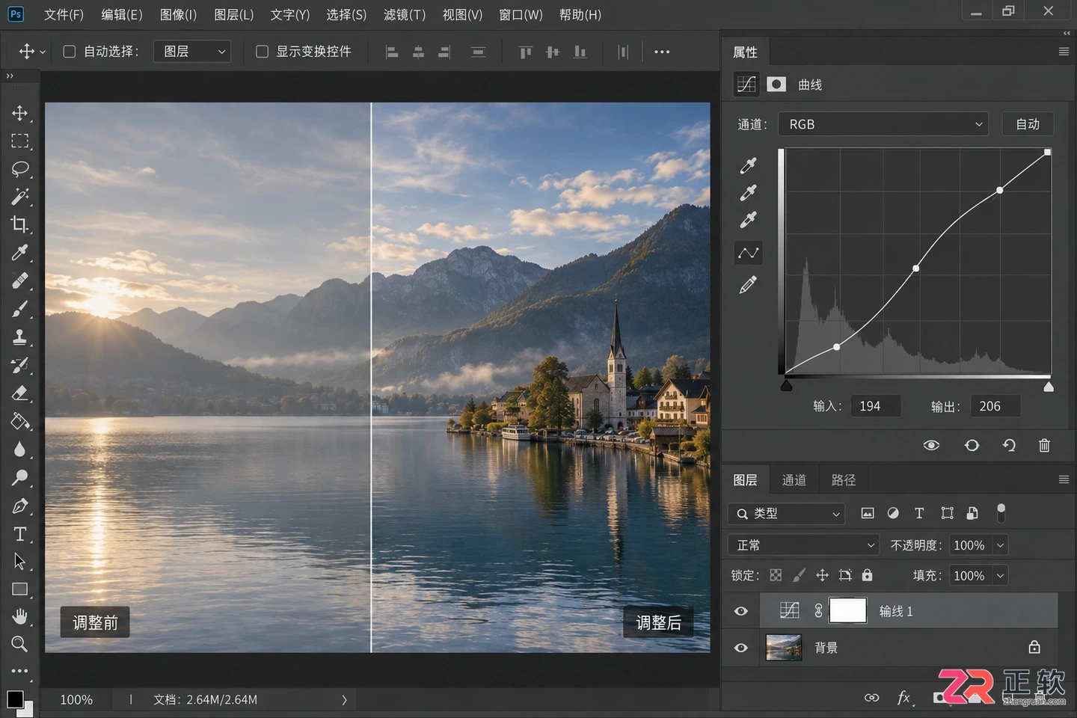Select the Zoom tool
The width and height of the screenshot is (1077, 718).
point(20,644)
